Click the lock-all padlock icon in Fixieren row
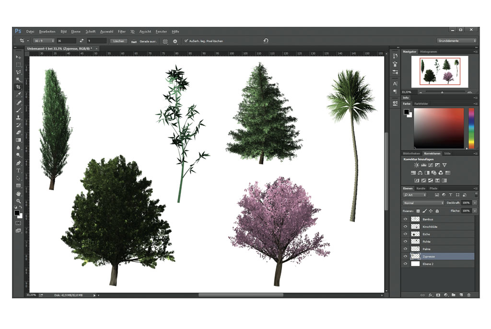The height and width of the screenshot is (329, 491). 438,211
